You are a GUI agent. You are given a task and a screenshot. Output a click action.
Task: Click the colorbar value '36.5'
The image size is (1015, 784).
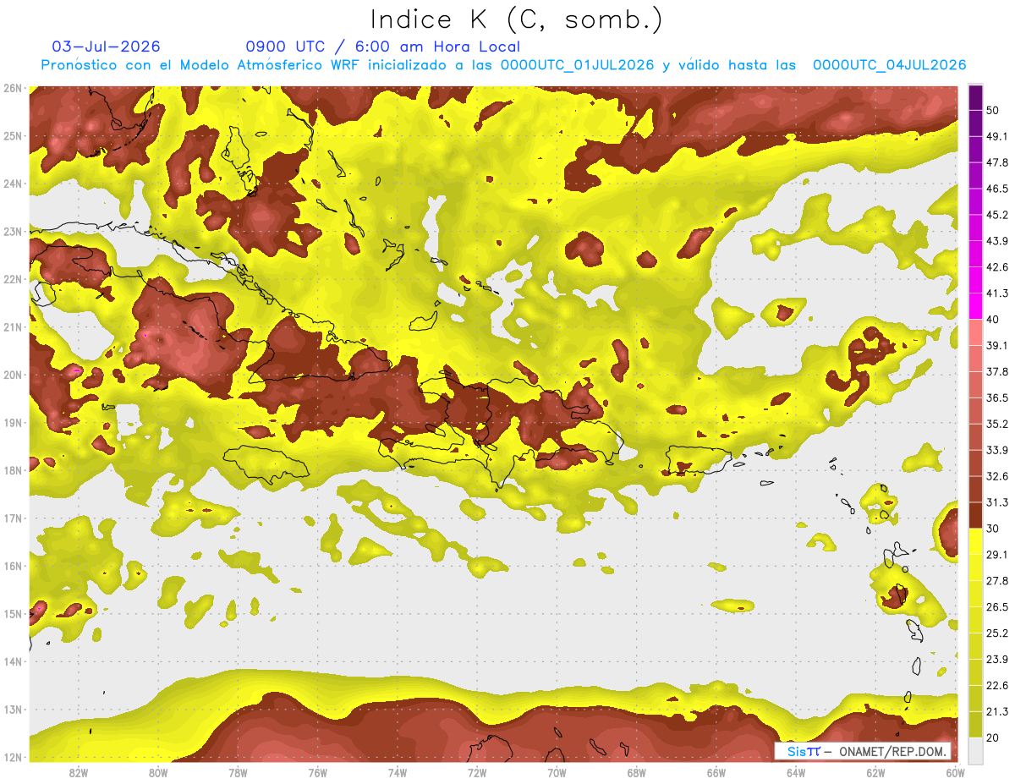(x=997, y=397)
